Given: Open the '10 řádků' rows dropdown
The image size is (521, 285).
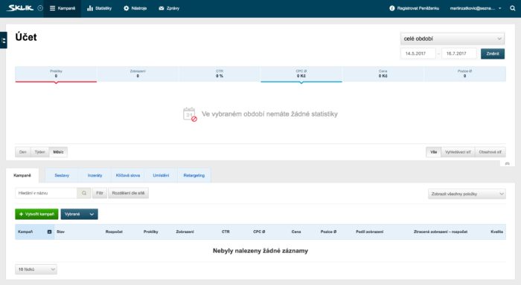Looking at the screenshot, I should [36, 269].
